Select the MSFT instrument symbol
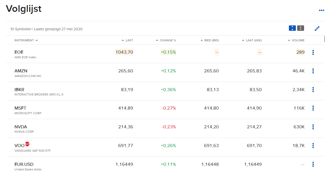This screenshot has width=329, height=174. click(20, 108)
